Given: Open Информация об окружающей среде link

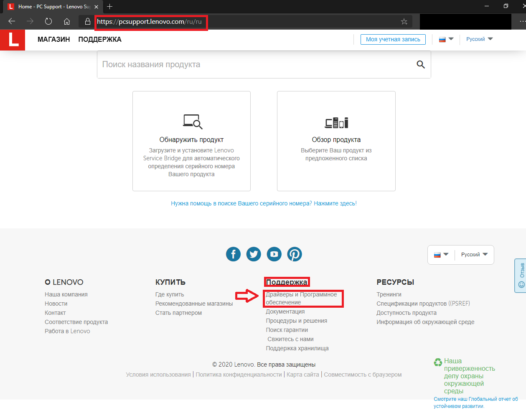Looking at the screenshot, I should tap(425, 322).
